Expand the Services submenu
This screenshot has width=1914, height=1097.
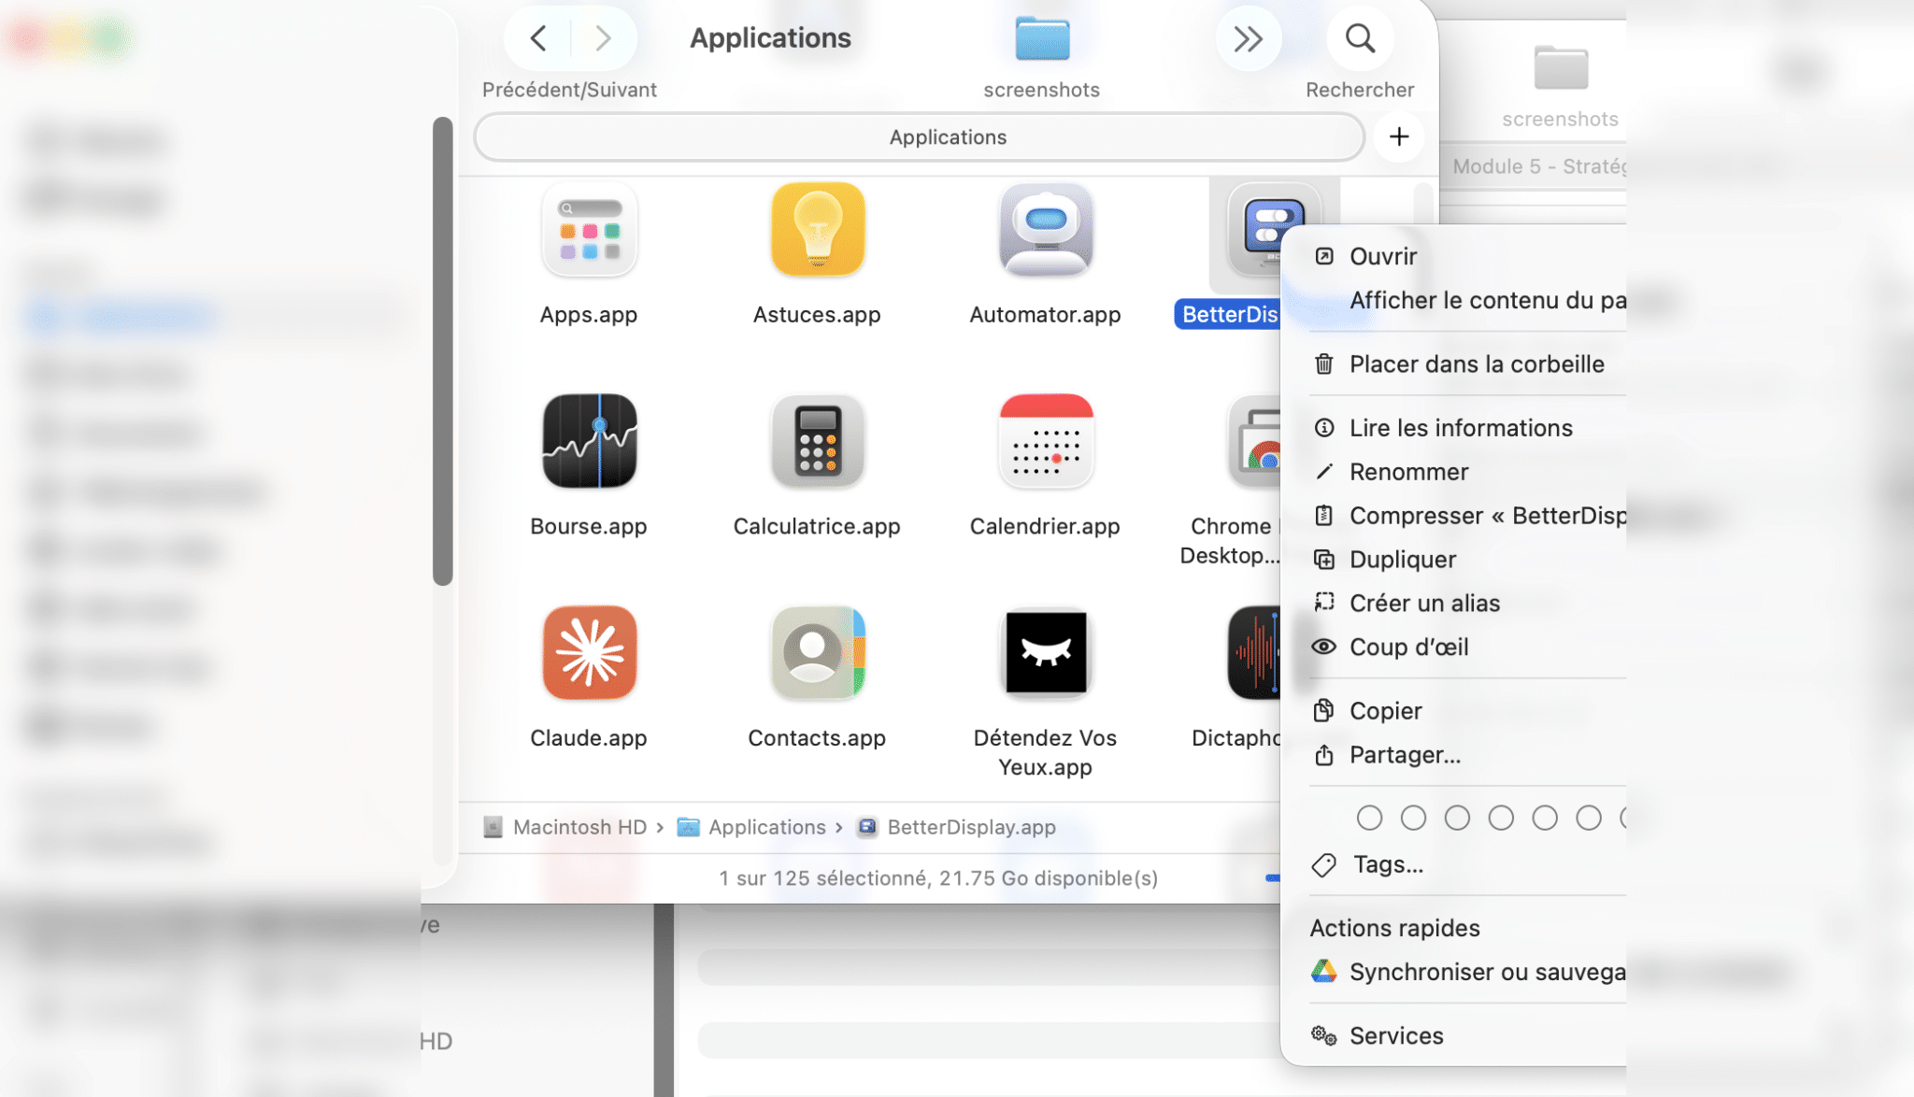coord(1395,1035)
